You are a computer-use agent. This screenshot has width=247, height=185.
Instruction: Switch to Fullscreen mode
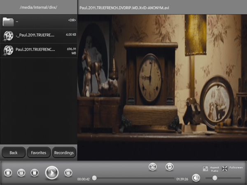(225, 169)
